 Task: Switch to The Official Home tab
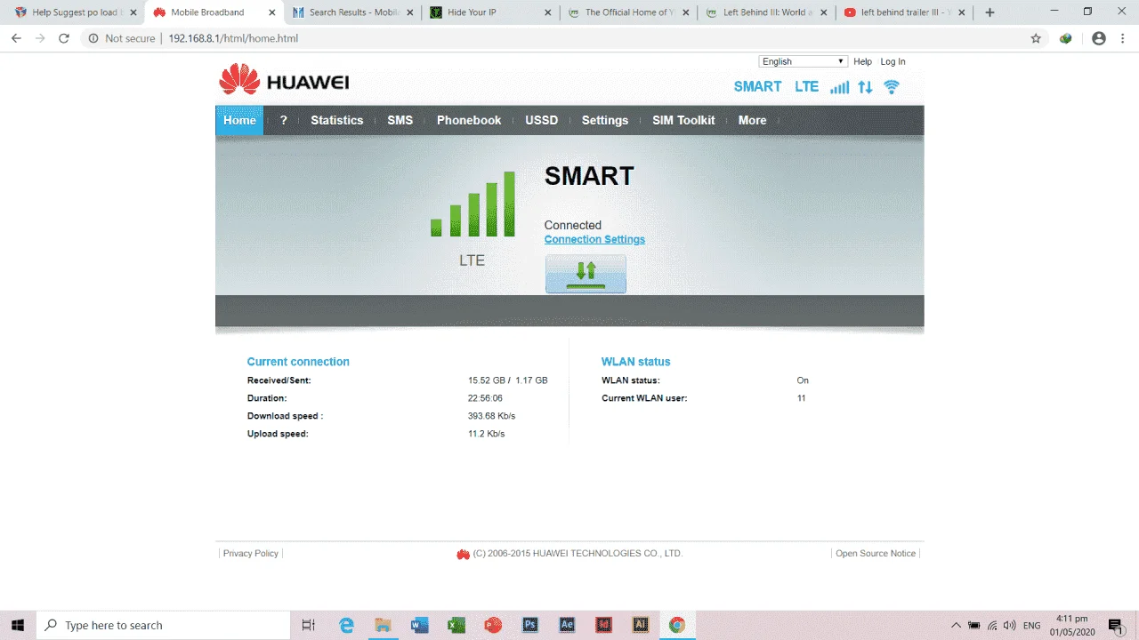pos(628,12)
